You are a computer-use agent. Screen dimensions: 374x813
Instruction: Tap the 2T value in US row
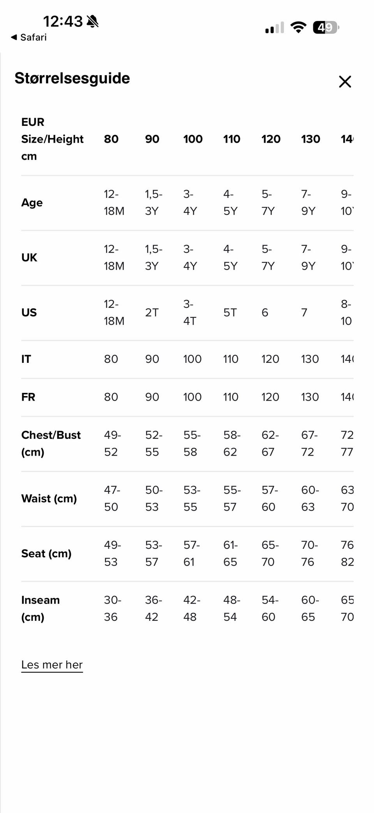[152, 313]
